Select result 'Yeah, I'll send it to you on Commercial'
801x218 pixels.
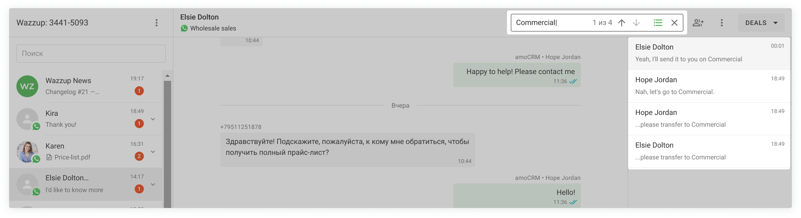point(709,54)
